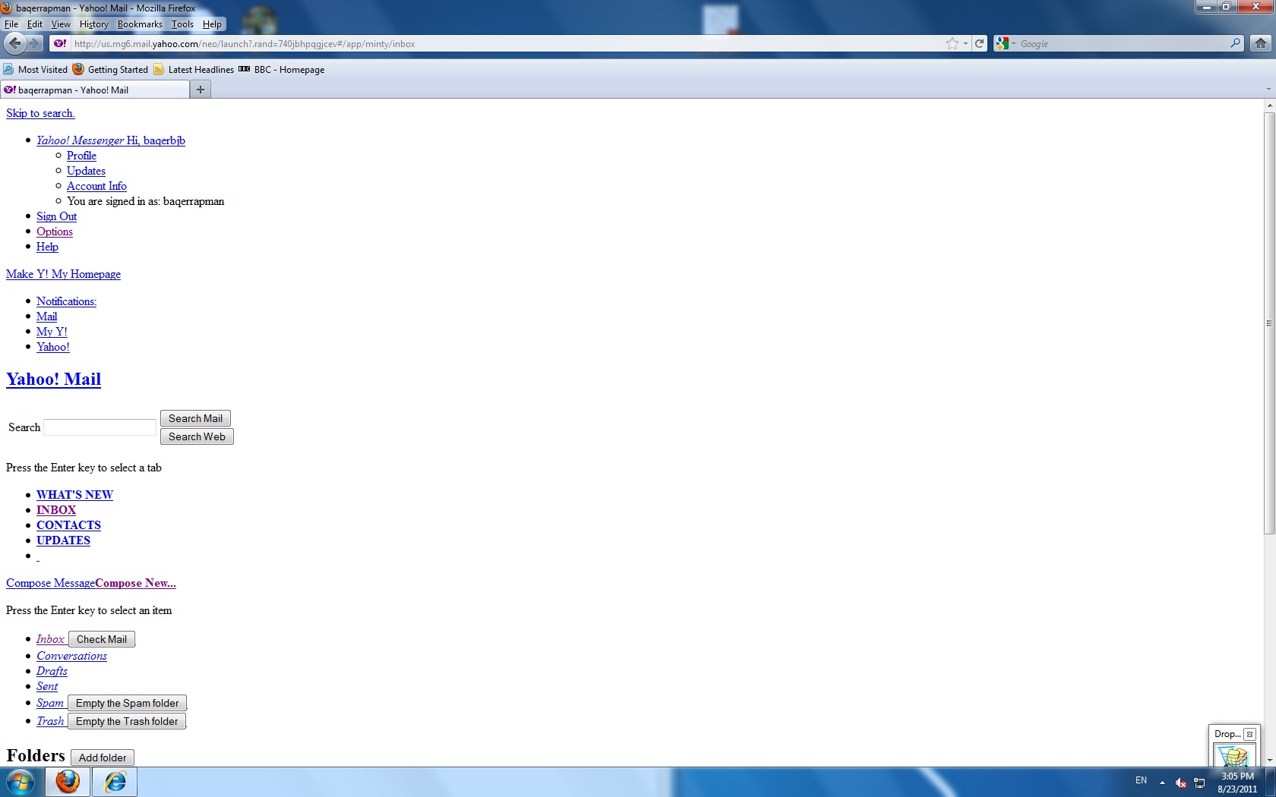1276x797 pixels.
Task: Click Make Y! My Homepage link
Action: (63, 274)
